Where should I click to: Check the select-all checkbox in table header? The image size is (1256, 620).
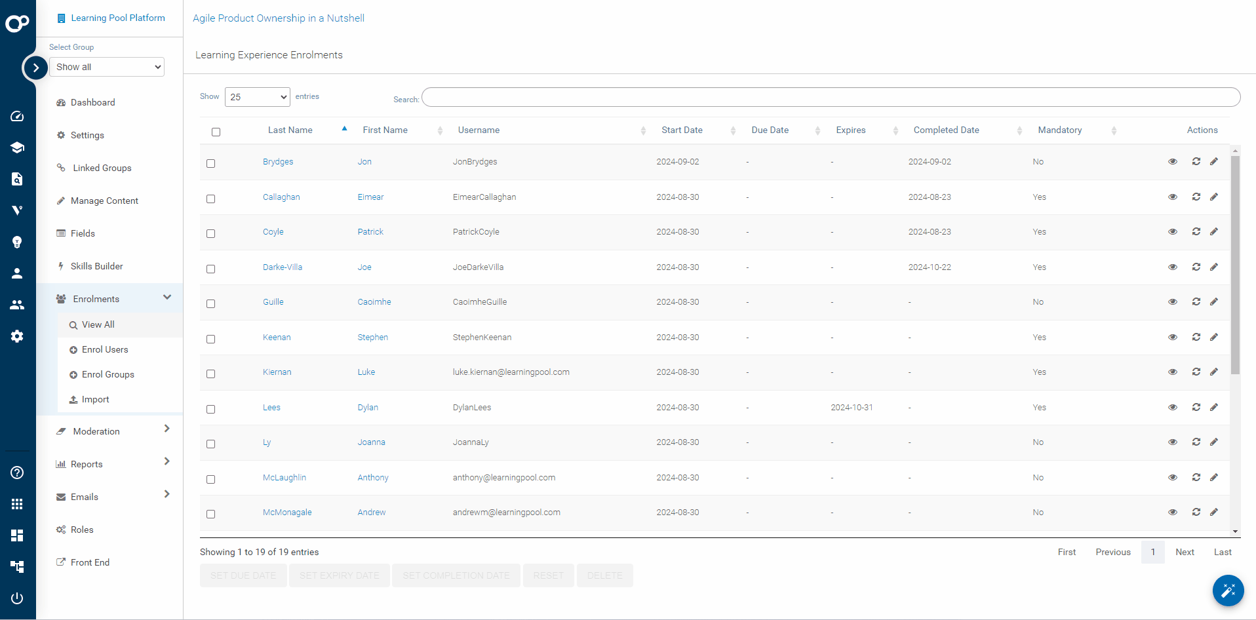click(x=216, y=132)
